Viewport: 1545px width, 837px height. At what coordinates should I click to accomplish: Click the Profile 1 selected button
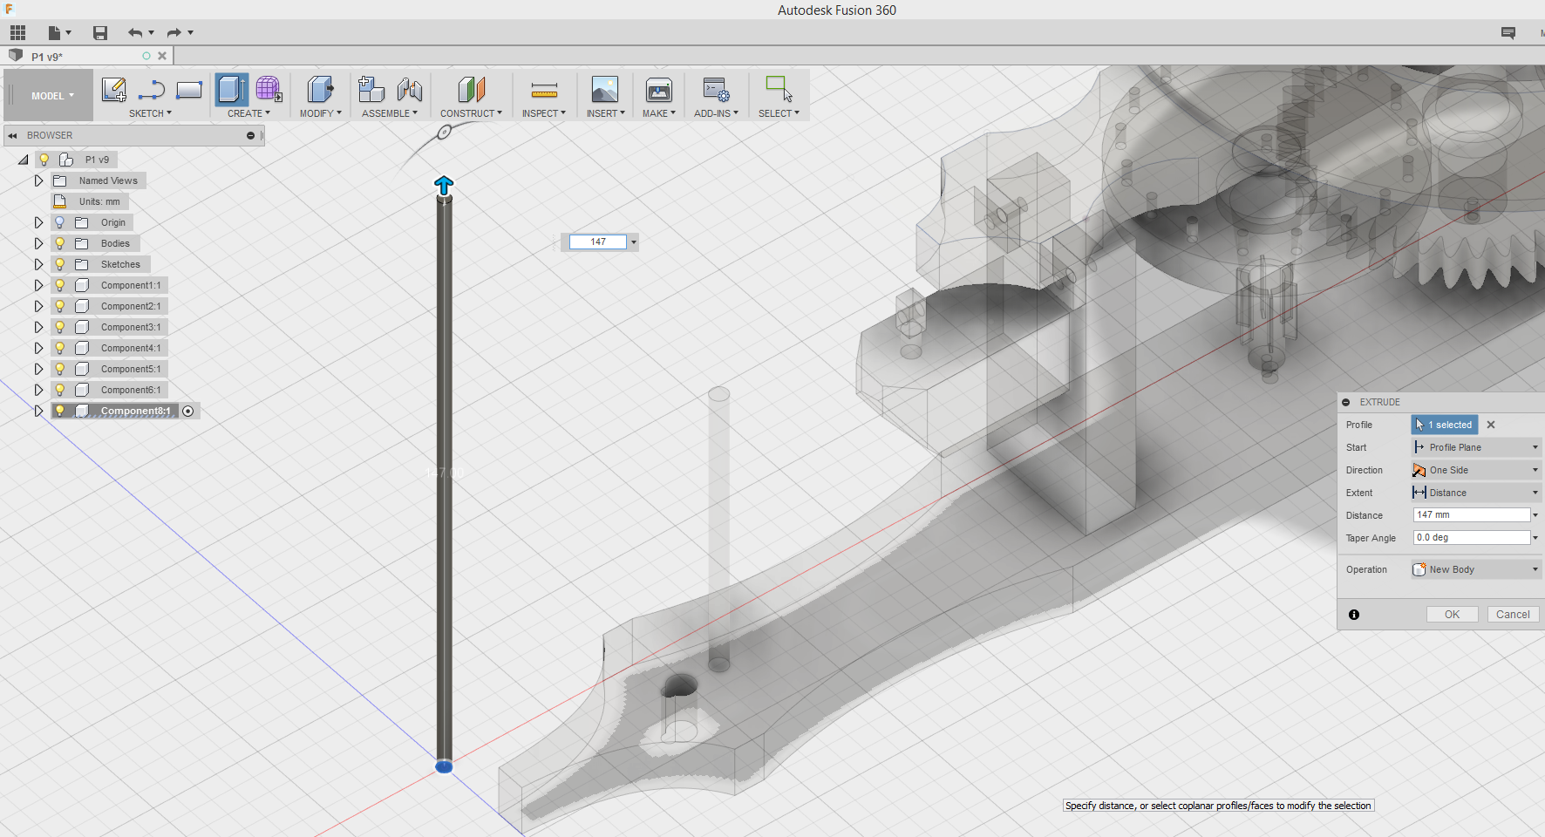pos(1445,425)
